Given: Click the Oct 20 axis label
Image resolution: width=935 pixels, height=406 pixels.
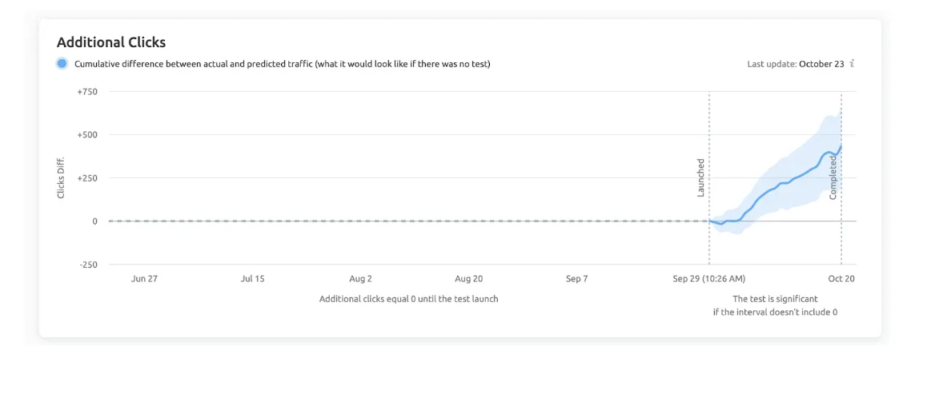Looking at the screenshot, I should [x=841, y=279].
